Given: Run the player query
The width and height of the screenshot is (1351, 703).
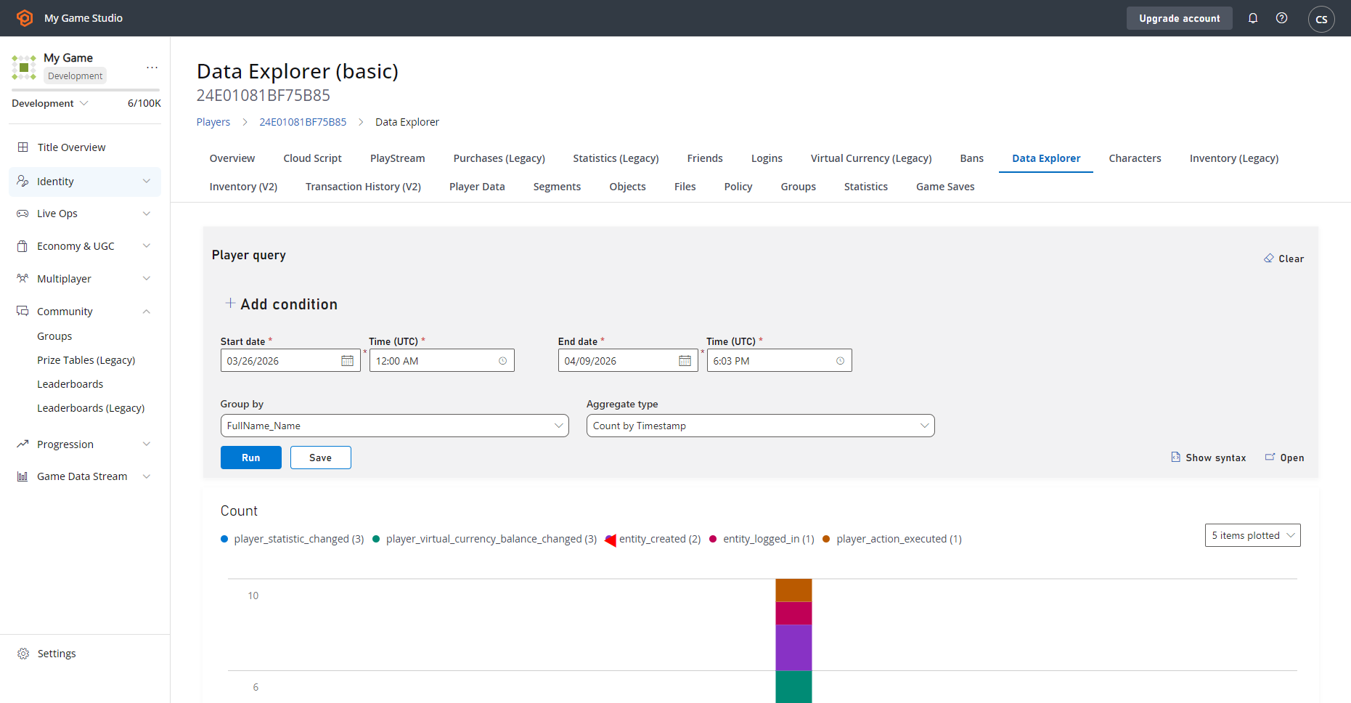Looking at the screenshot, I should click(250, 458).
